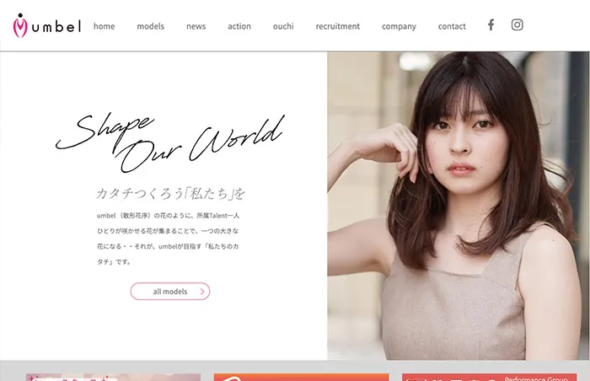Click the hero photo of the model
Screen dimensions: 590x381
(459, 207)
